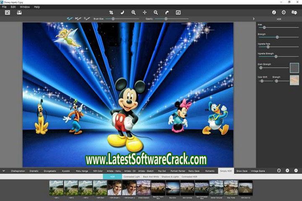Screen dimensions: 302x201
Task: Select the Vintage Scene category
Action: click(258, 171)
